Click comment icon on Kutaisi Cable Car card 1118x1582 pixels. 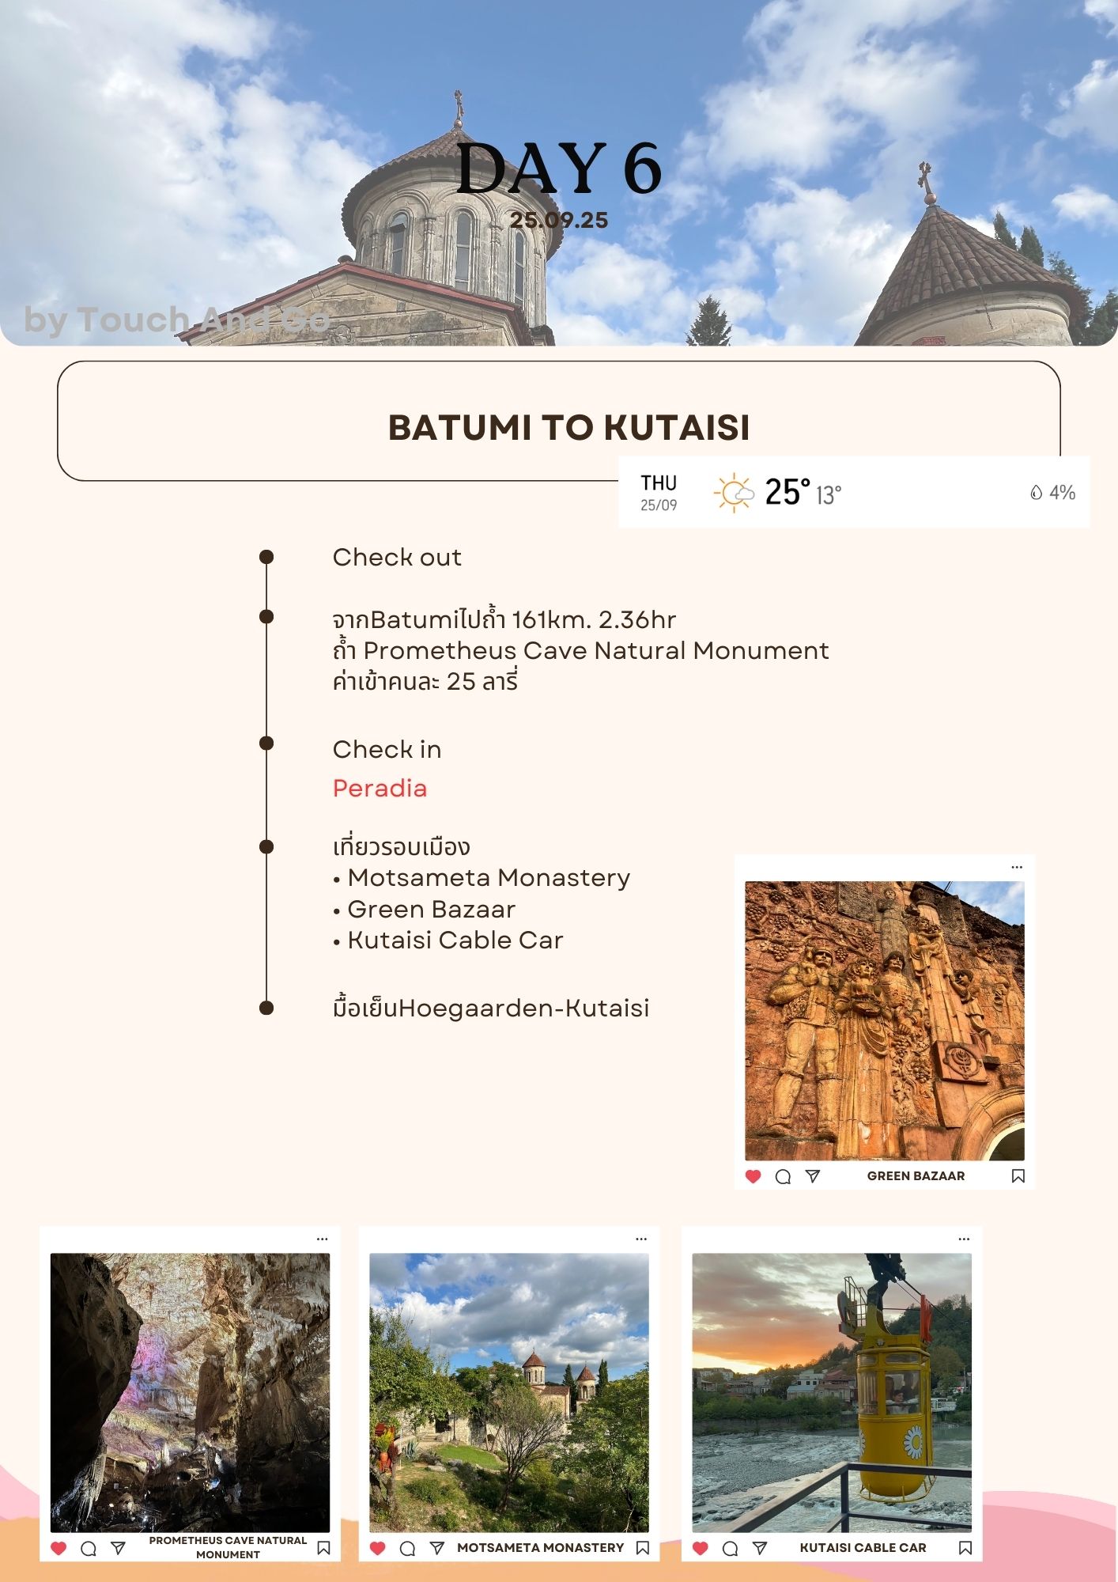(x=731, y=1548)
